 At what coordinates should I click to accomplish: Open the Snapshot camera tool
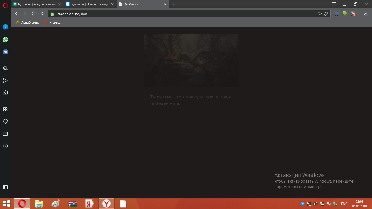5,93
